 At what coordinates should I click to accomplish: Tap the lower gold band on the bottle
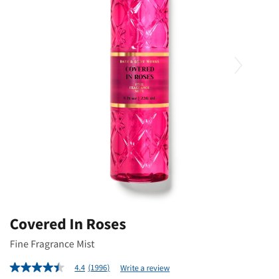(139, 106)
